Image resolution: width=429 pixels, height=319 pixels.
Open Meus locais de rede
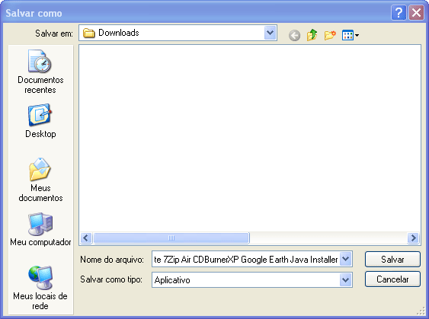click(40, 288)
